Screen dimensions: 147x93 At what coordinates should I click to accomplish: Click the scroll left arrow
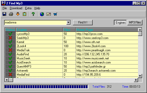click(7, 80)
